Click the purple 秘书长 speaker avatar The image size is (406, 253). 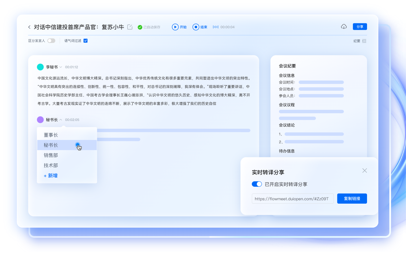point(40,120)
